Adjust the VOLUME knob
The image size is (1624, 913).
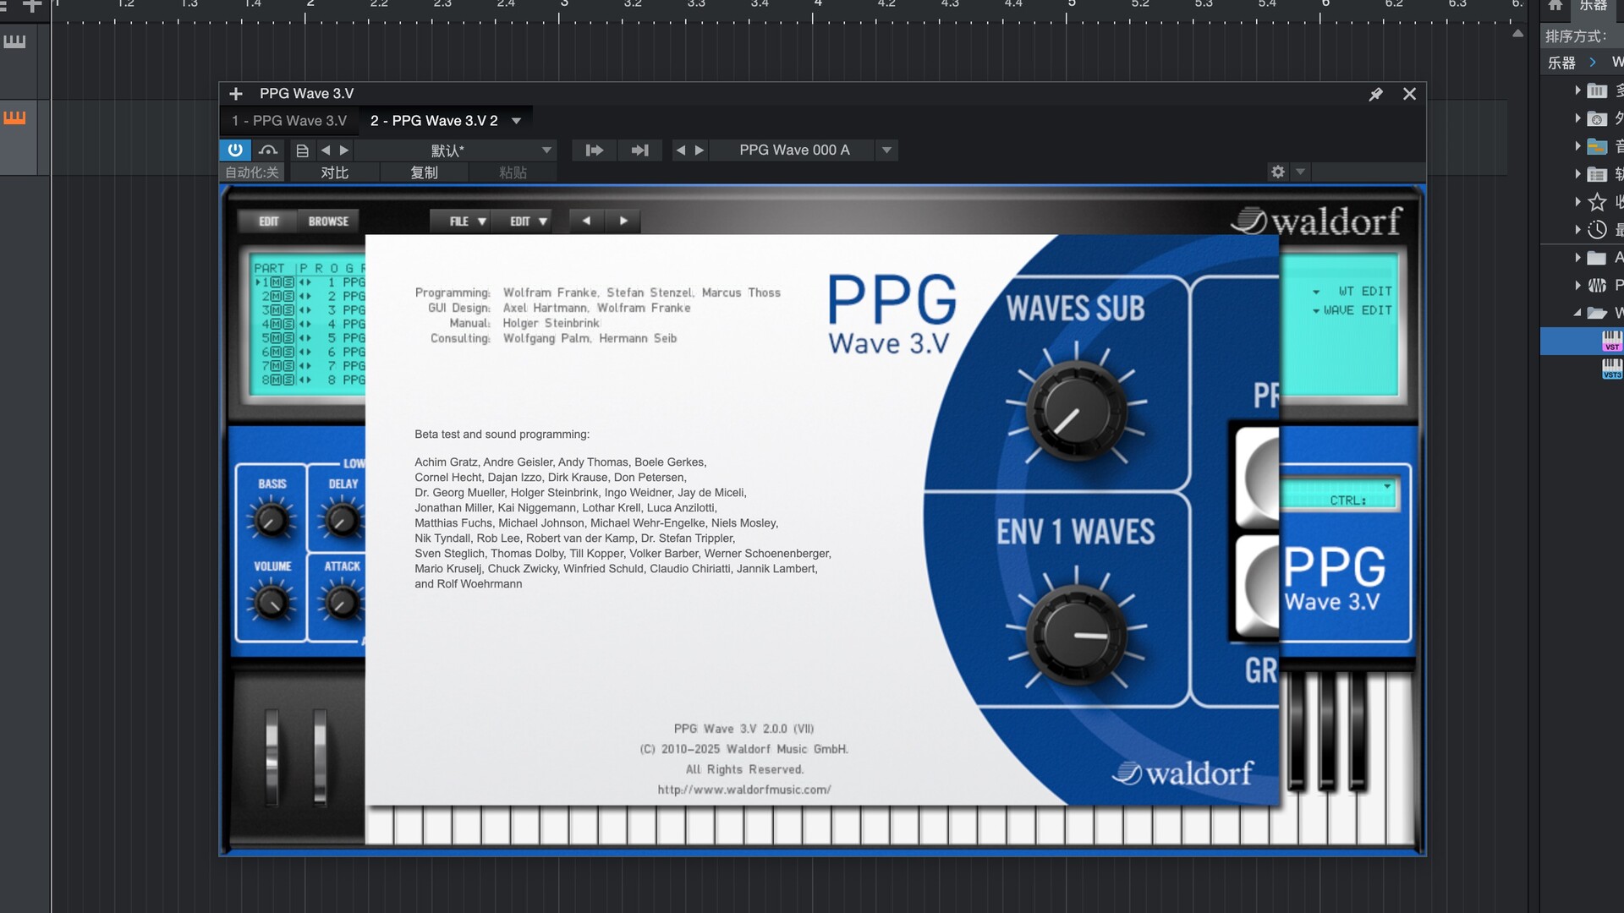click(271, 602)
